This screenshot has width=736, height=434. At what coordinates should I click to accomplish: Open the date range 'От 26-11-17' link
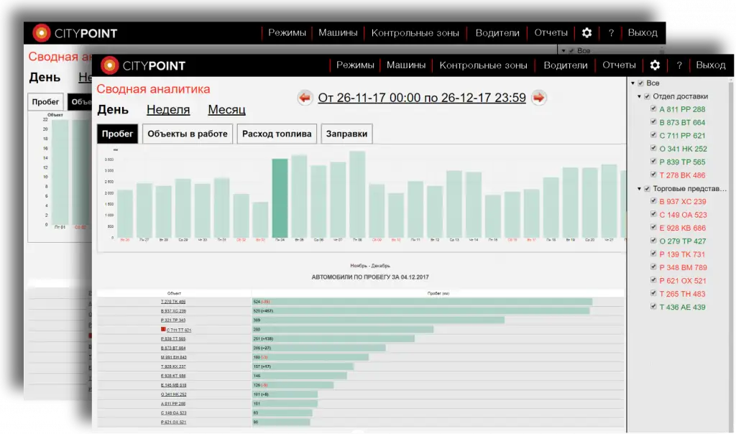(x=422, y=98)
